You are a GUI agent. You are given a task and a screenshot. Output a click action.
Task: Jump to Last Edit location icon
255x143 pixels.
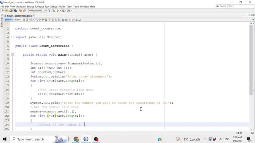click(x=24, y=19)
